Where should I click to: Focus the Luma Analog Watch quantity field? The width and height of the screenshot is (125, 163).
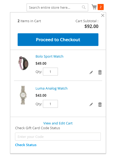click(x=51, y=104)
